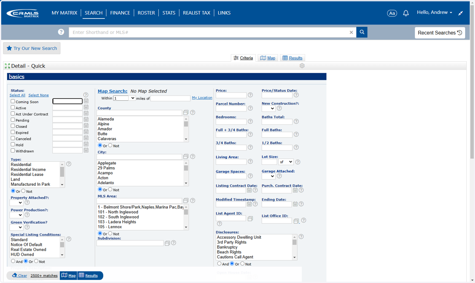475x283 pixels.
Task: Select the And radio under Disclosures
Action: (219, 264)
